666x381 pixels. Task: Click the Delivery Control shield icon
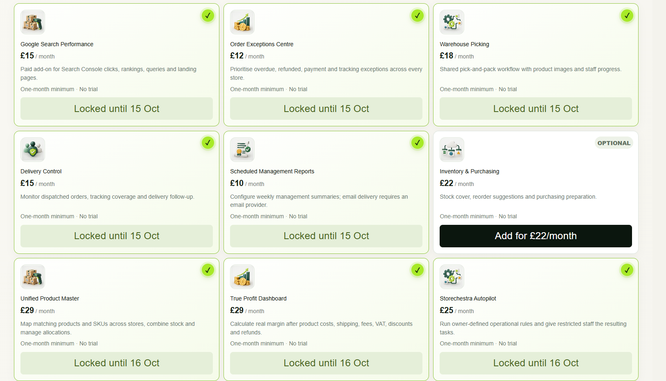click(x=33, y=150)
